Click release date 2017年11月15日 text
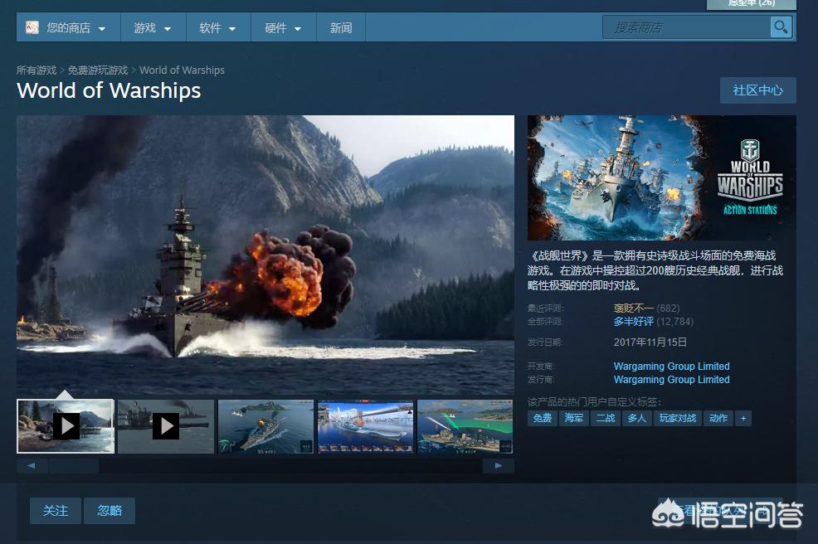 click(x=650, y=342)
